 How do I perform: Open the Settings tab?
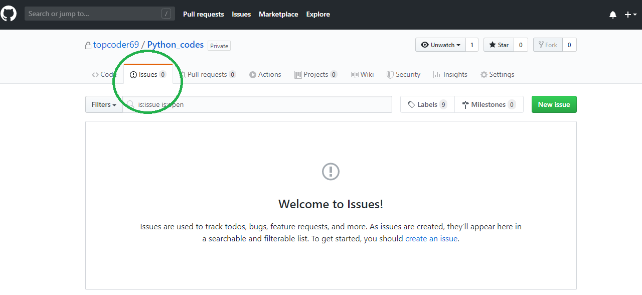(497, 74)
